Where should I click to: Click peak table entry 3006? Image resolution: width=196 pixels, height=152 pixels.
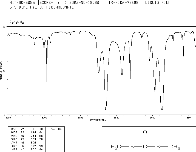(x=14, y=132)
